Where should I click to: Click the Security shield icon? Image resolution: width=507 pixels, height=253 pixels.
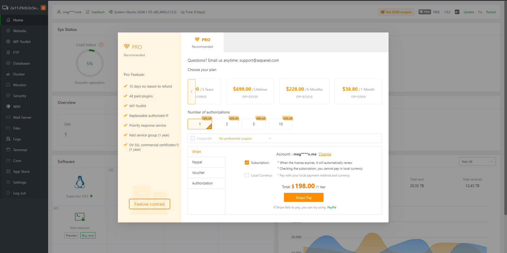[x=8, y=96]
